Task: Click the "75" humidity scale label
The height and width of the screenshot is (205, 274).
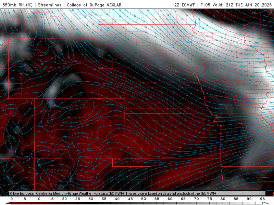Action: tap(210, 199)
